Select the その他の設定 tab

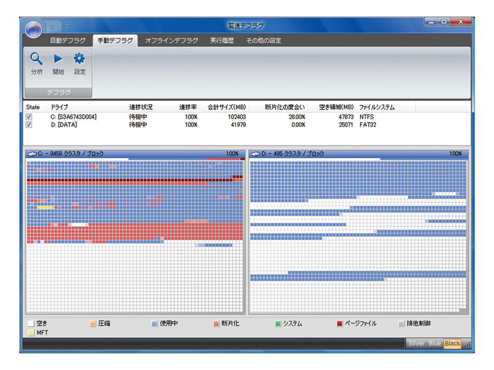(263, 41)
